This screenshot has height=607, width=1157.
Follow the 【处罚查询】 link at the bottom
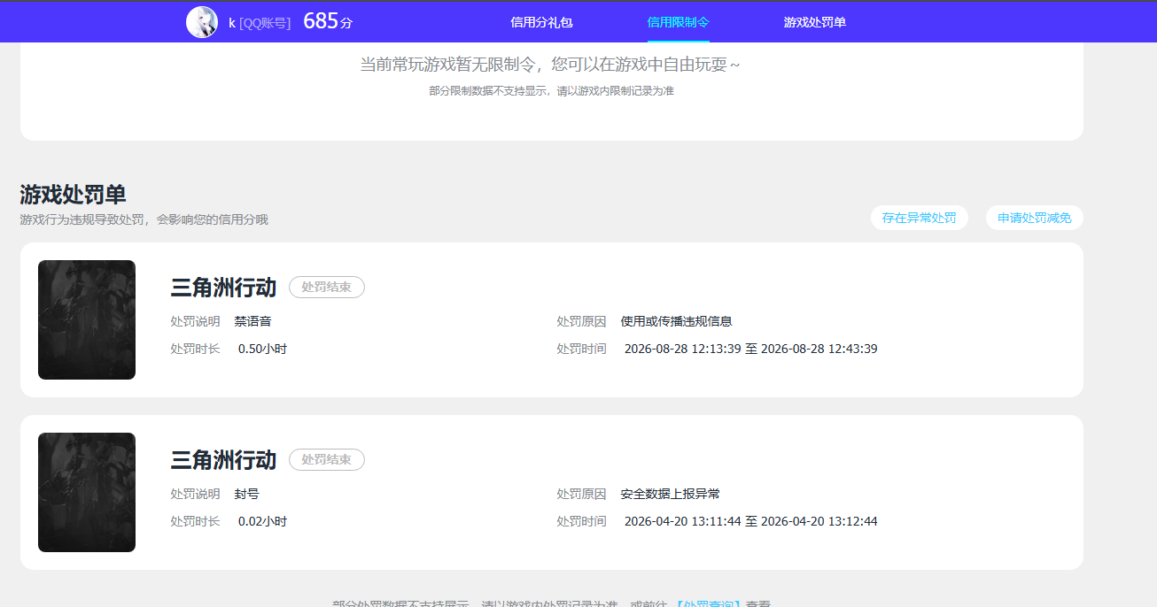click(708, 603)
